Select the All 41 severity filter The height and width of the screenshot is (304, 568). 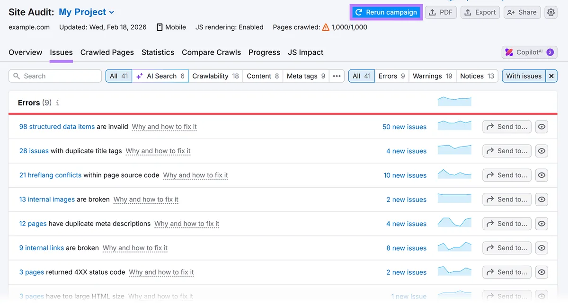pyautogui.click(x=362, y=76)
